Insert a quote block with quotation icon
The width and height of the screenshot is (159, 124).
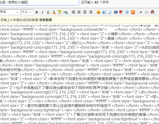tap(141, 12)
